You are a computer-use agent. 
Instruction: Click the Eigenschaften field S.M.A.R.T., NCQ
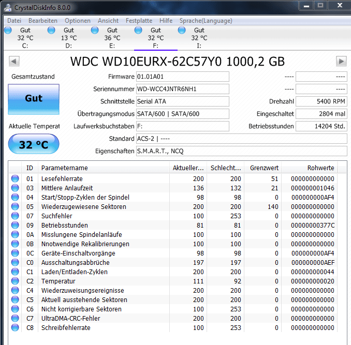[242, 151]
